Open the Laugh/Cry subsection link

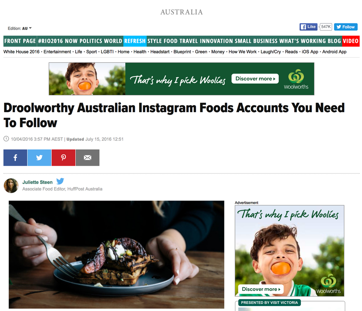pos(271,52)
